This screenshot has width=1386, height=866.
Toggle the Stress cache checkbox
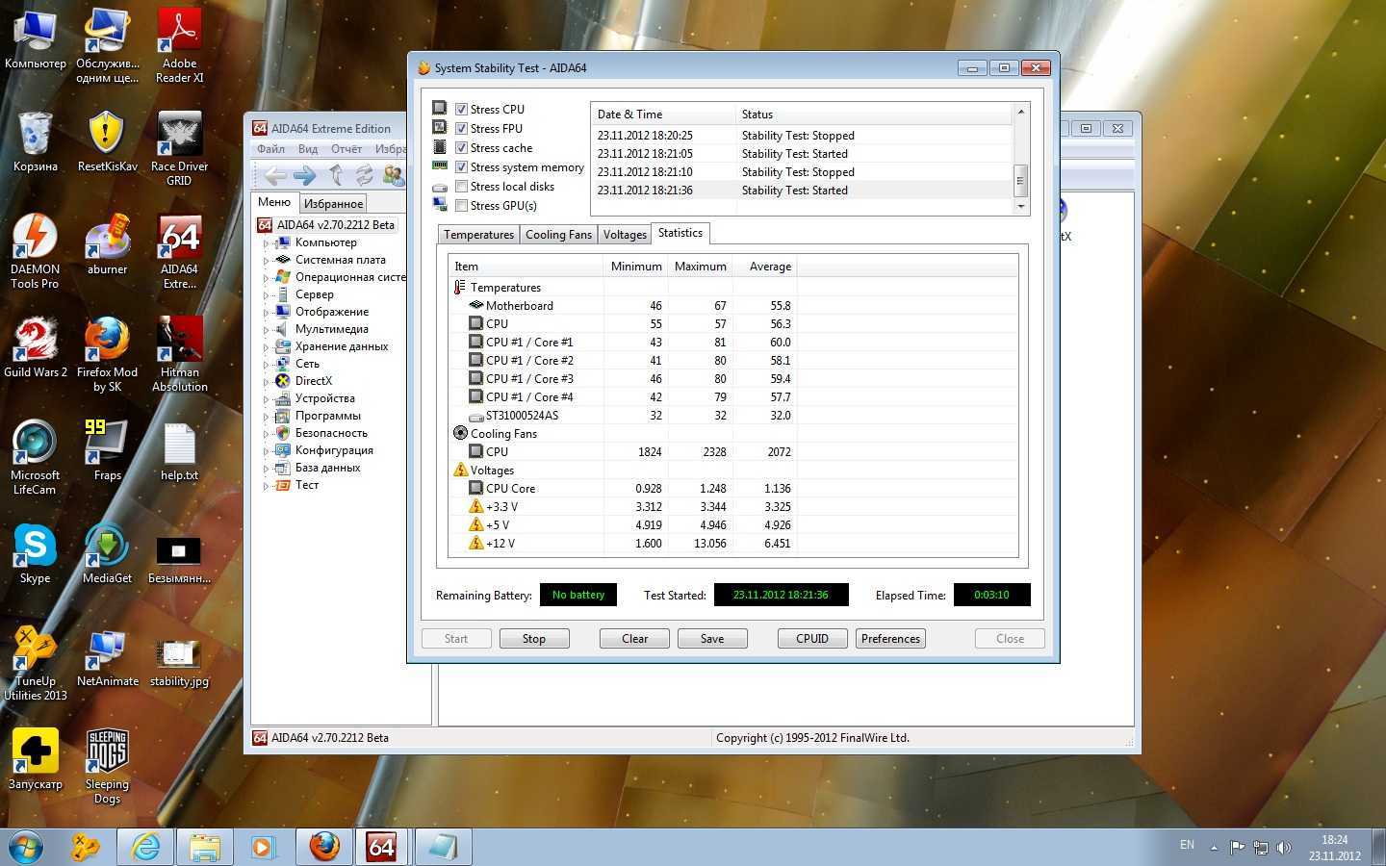(462, 147)
